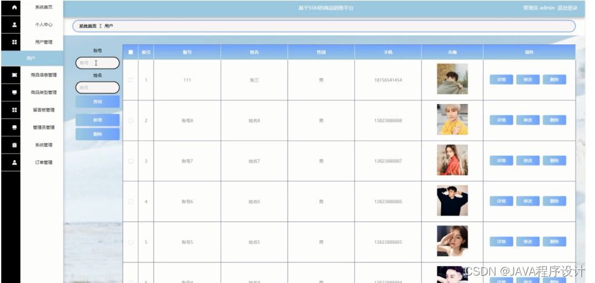The height and width of the screenshot is (283, 595).
Task: Click the 账号 column header
Action: 187,52
